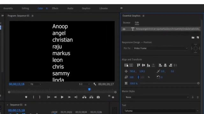
Task: Click the scale value 100
Action: (x=132, y=77)
